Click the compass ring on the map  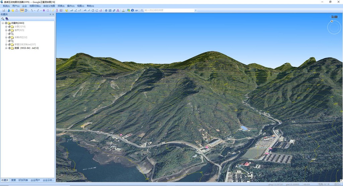click(x=334, y=27)
